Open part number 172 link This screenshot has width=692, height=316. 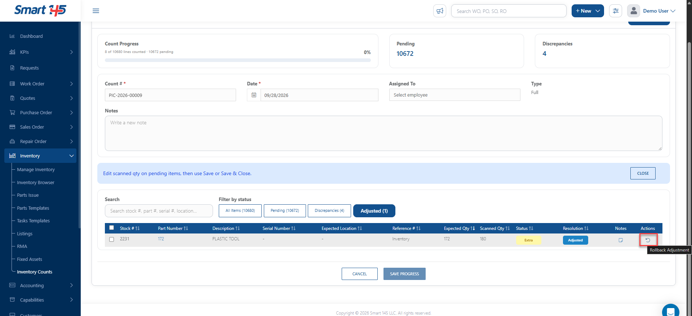161,239
